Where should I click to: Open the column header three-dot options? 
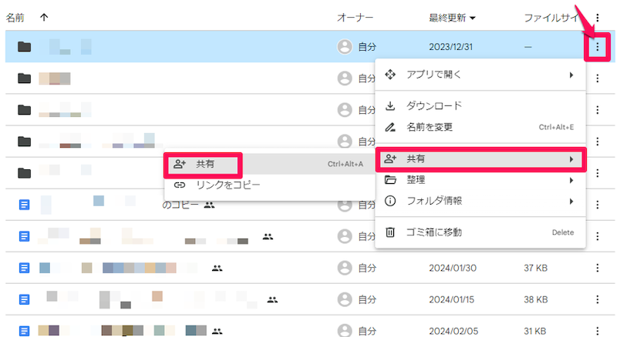(x=597, y=16)
